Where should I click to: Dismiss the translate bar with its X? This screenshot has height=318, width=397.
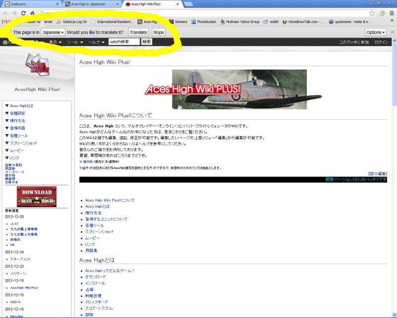click(393, 32)
